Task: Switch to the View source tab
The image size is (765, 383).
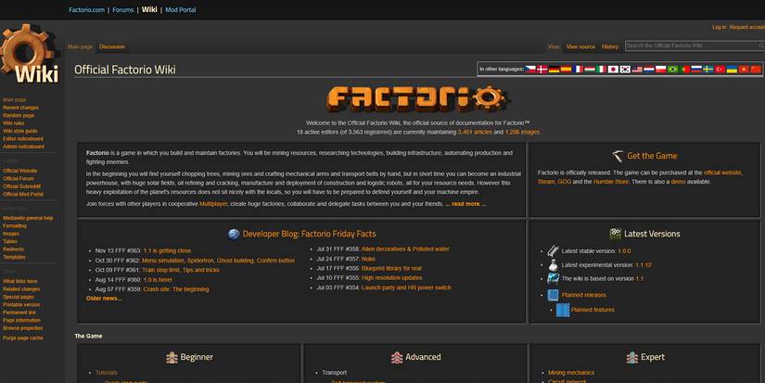Action: tap(580, 46)
